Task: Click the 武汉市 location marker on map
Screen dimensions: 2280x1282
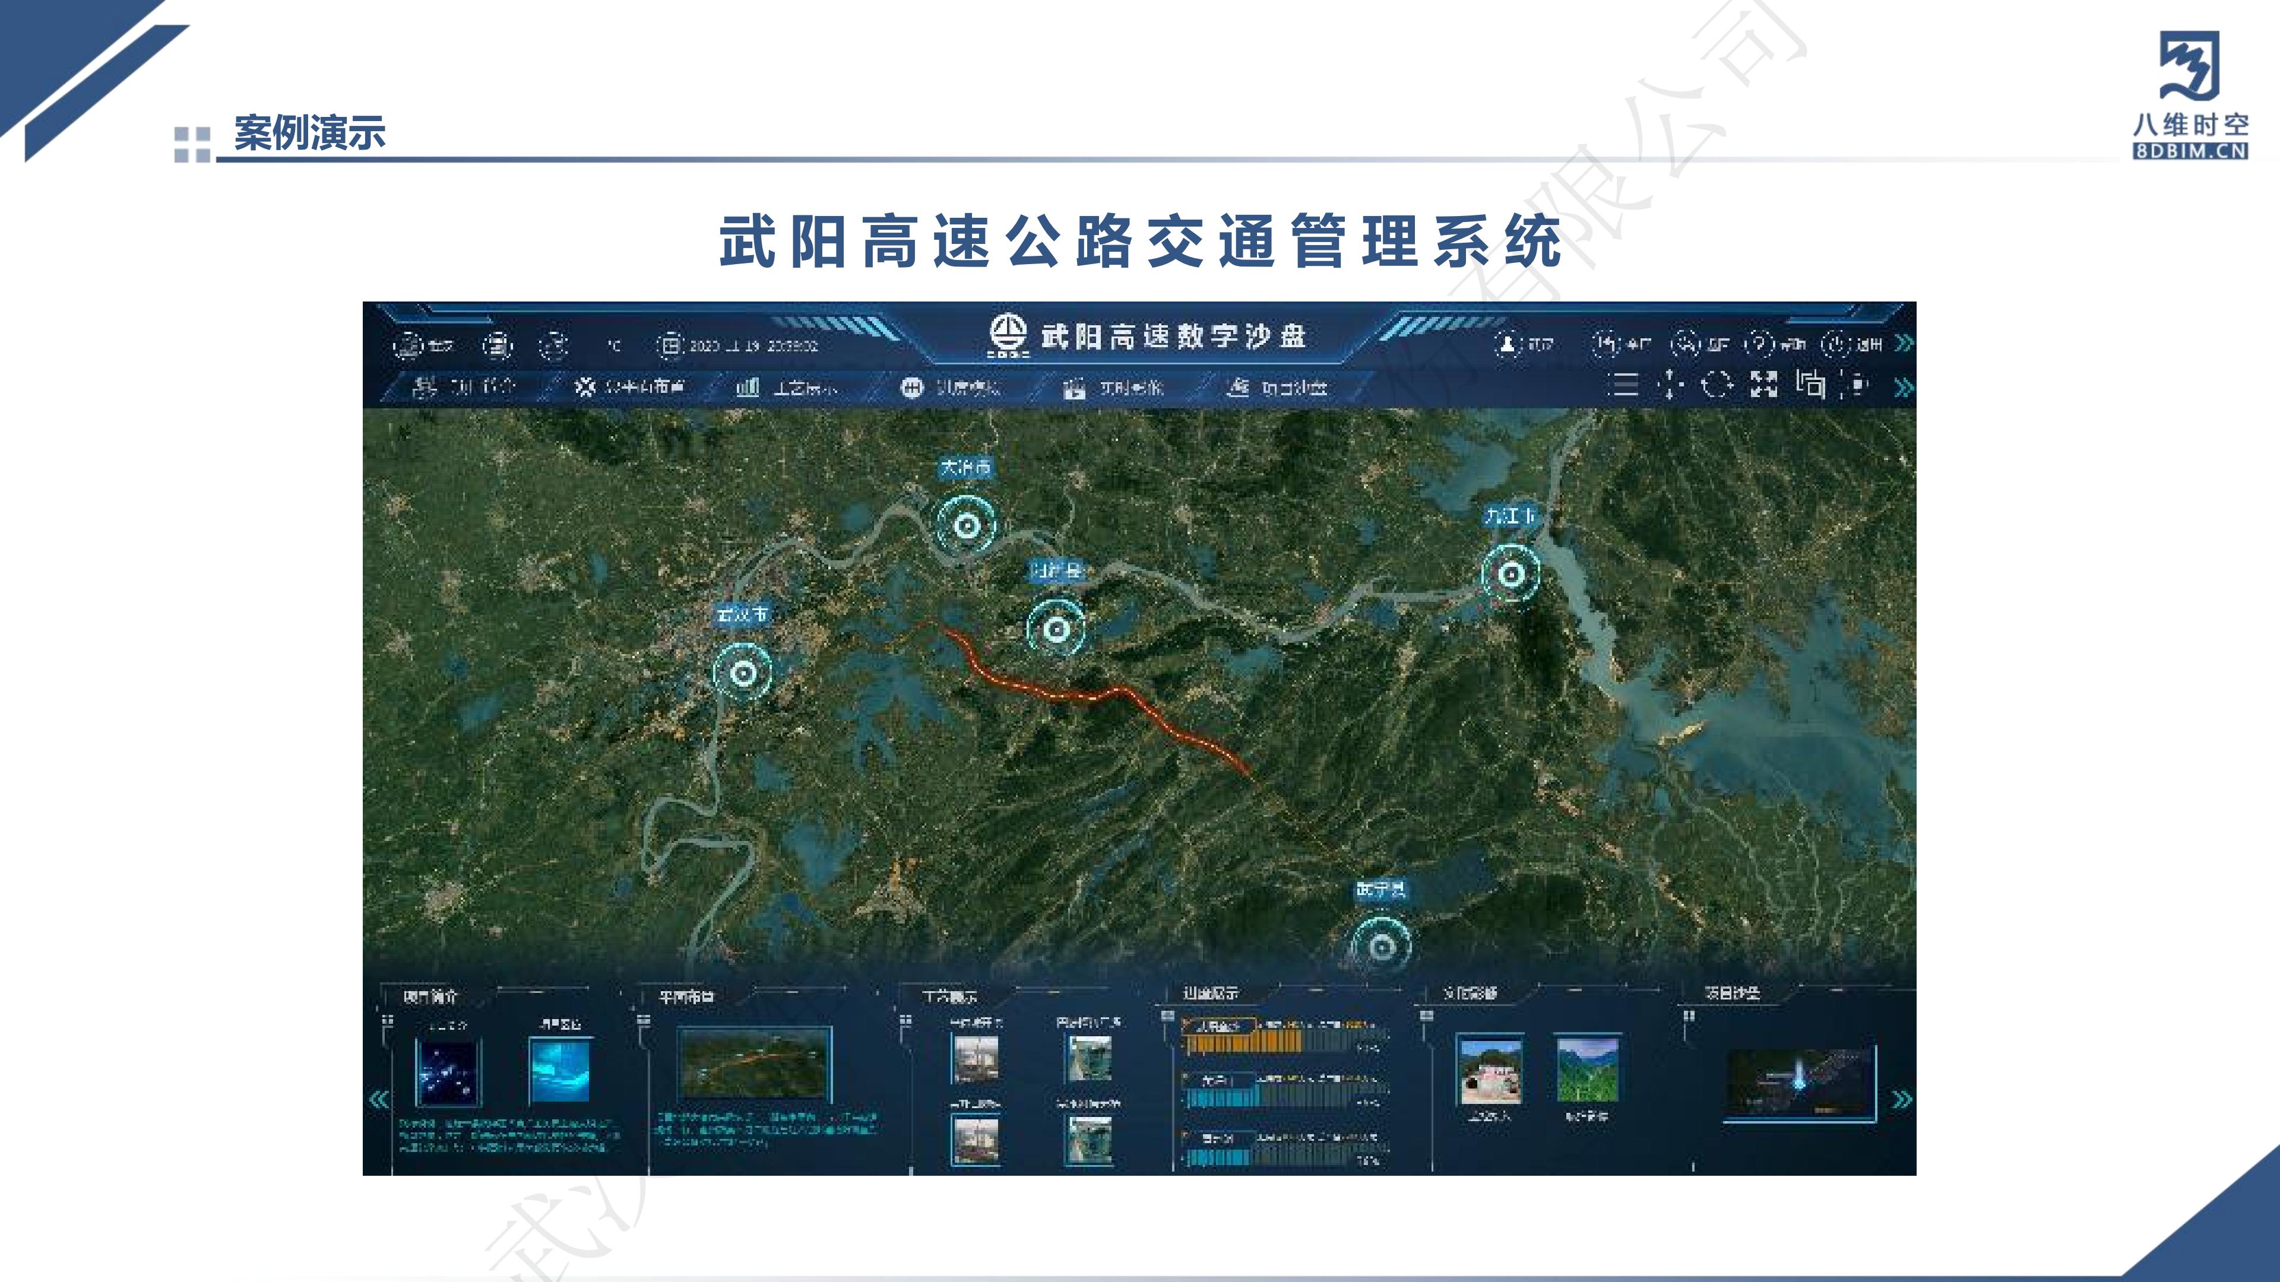Action: coord(743,672)
